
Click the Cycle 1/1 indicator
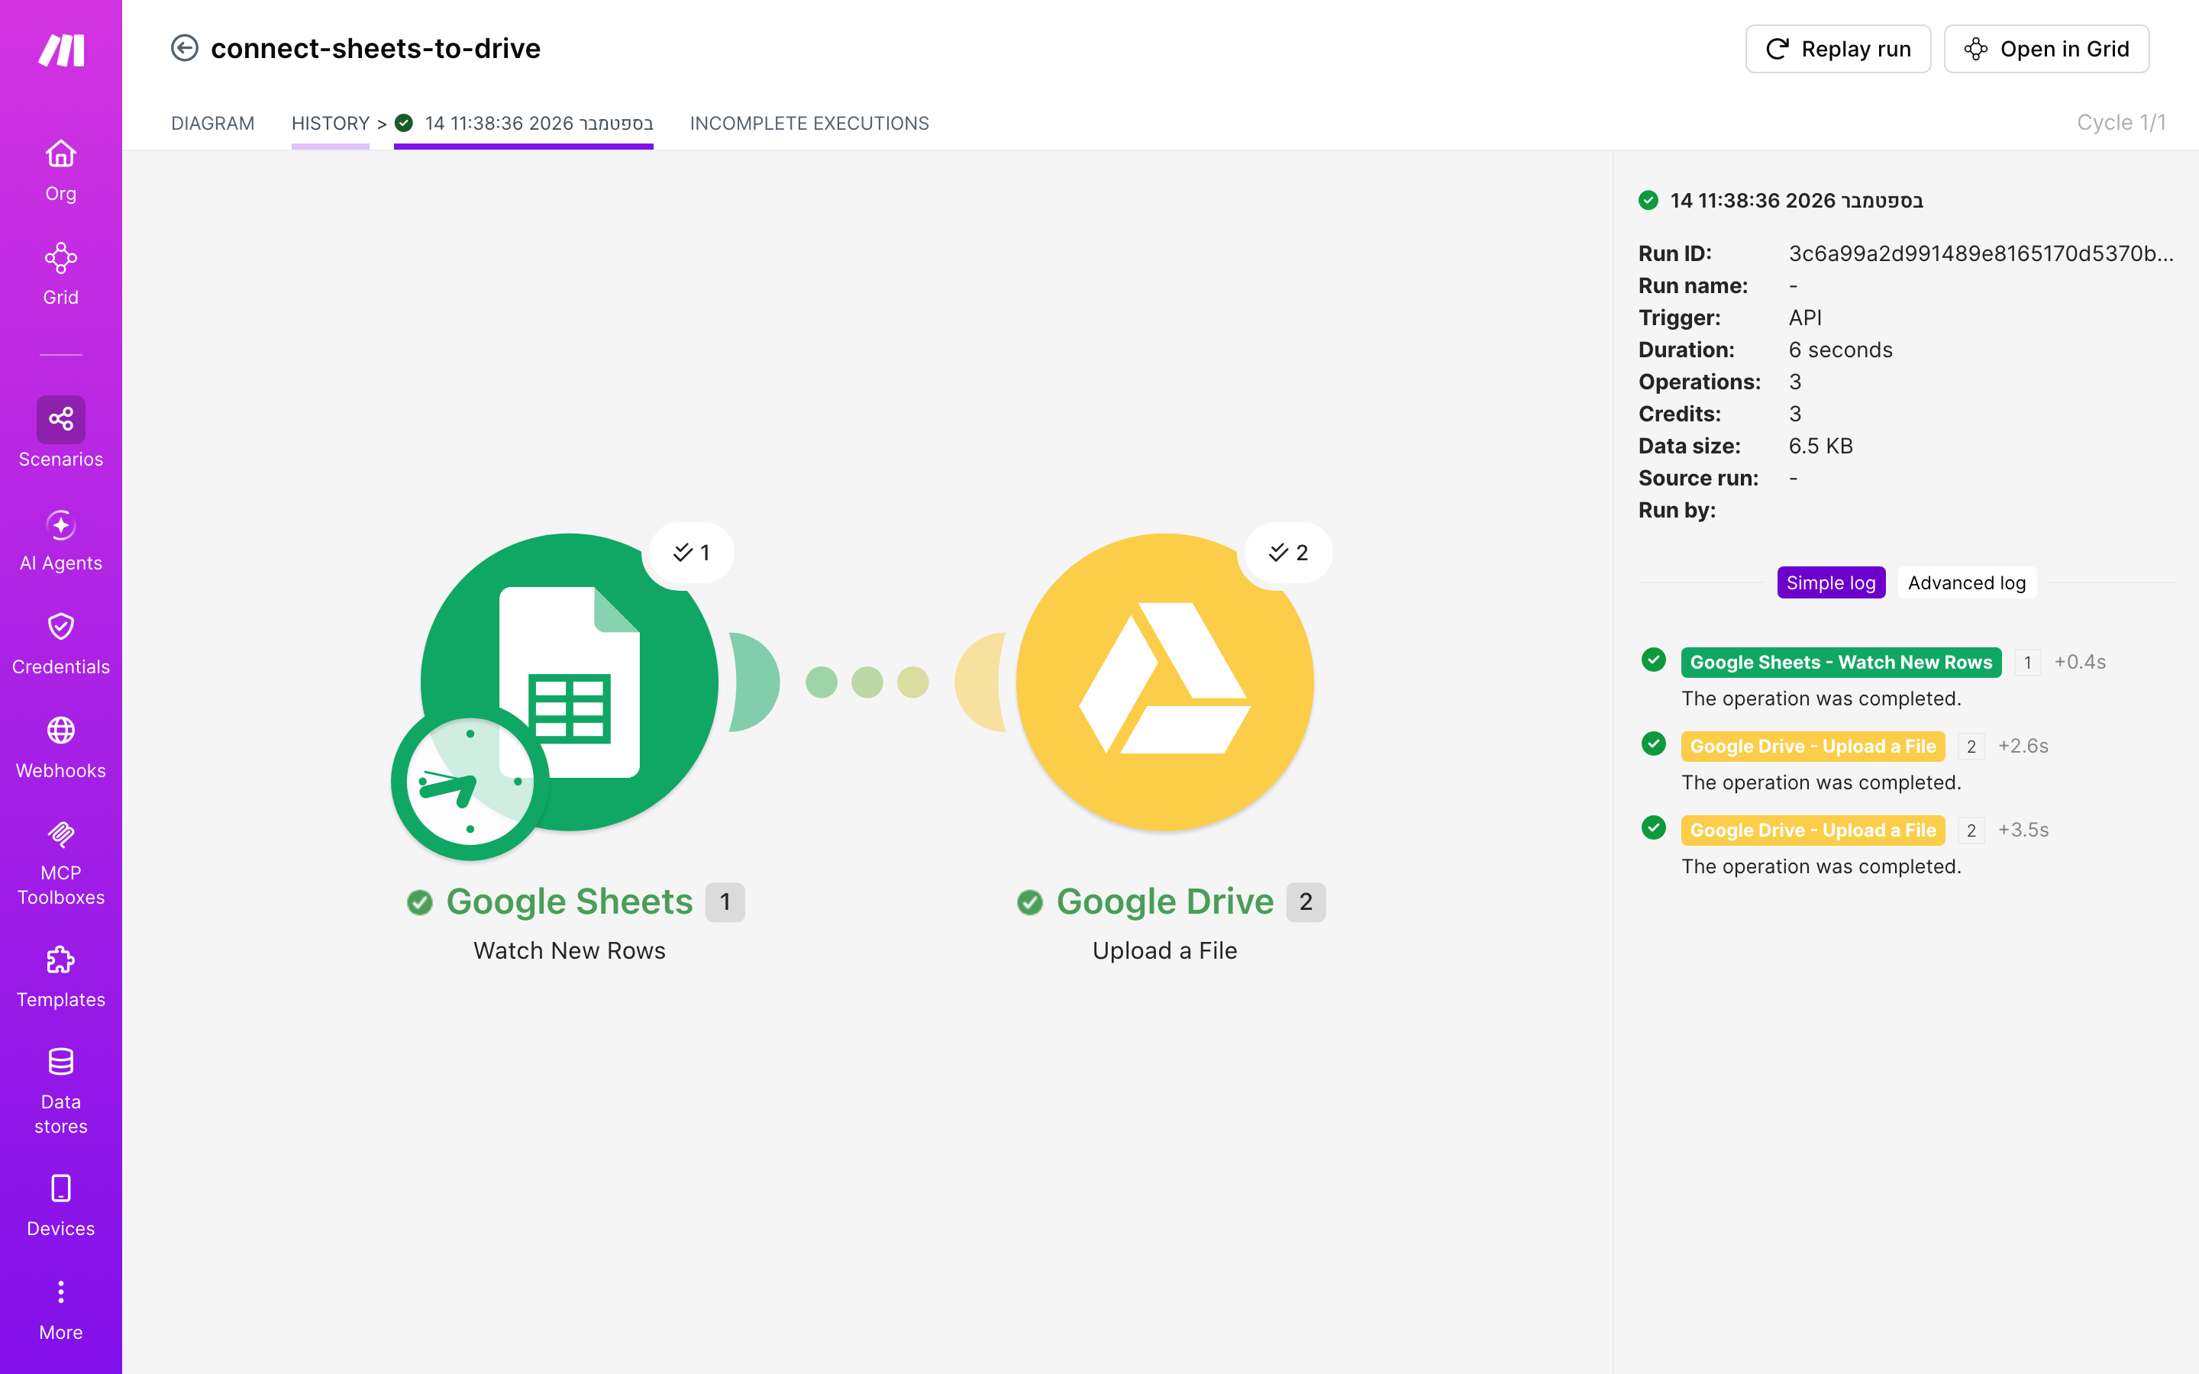point(2121,123)
